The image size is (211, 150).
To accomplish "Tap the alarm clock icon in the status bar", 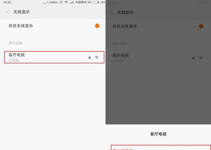I will coord(61,2).
